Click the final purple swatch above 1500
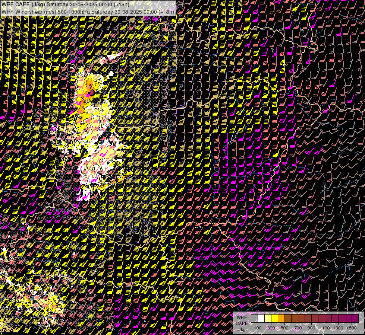This screenshot has height=335, width=365. pos(355,319)
